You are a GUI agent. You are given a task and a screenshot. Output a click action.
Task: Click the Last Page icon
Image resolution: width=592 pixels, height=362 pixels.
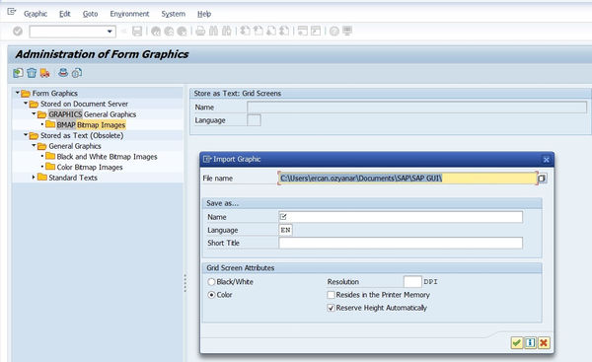coord(284,32)
